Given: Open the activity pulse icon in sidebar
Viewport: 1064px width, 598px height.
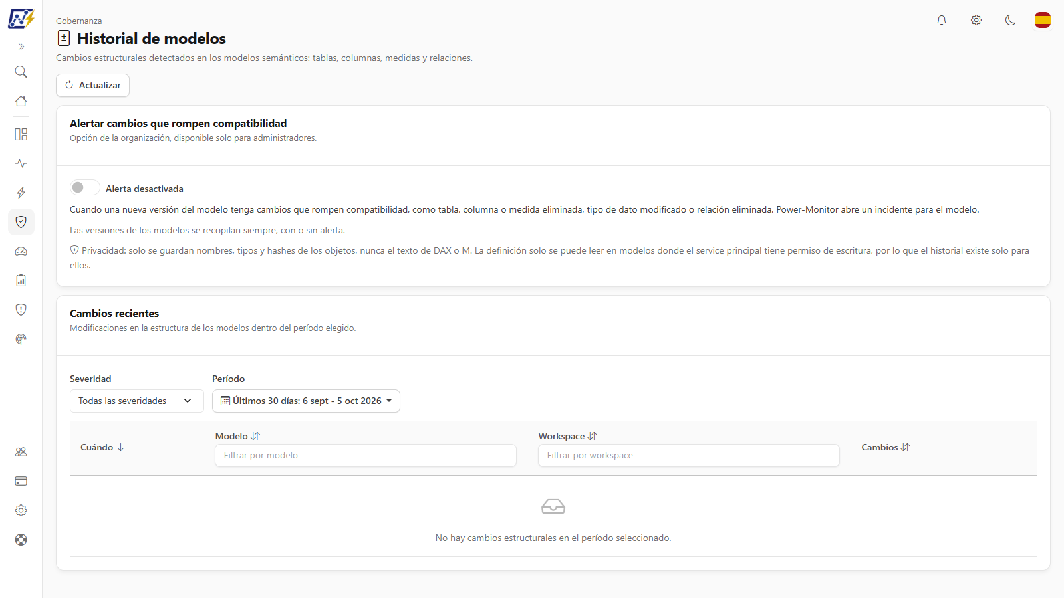Looking at the screenshot, I should 21,163.
